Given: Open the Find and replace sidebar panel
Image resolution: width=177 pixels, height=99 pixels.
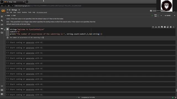Looking at the screenshot, I should tap(2, 21).
